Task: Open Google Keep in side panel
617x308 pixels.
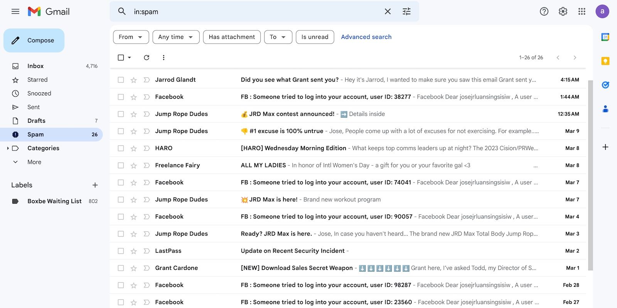Action: [x=605, y=61]
